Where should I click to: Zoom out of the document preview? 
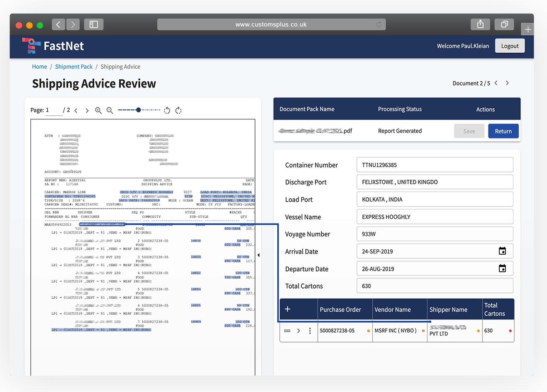(110, 110)
